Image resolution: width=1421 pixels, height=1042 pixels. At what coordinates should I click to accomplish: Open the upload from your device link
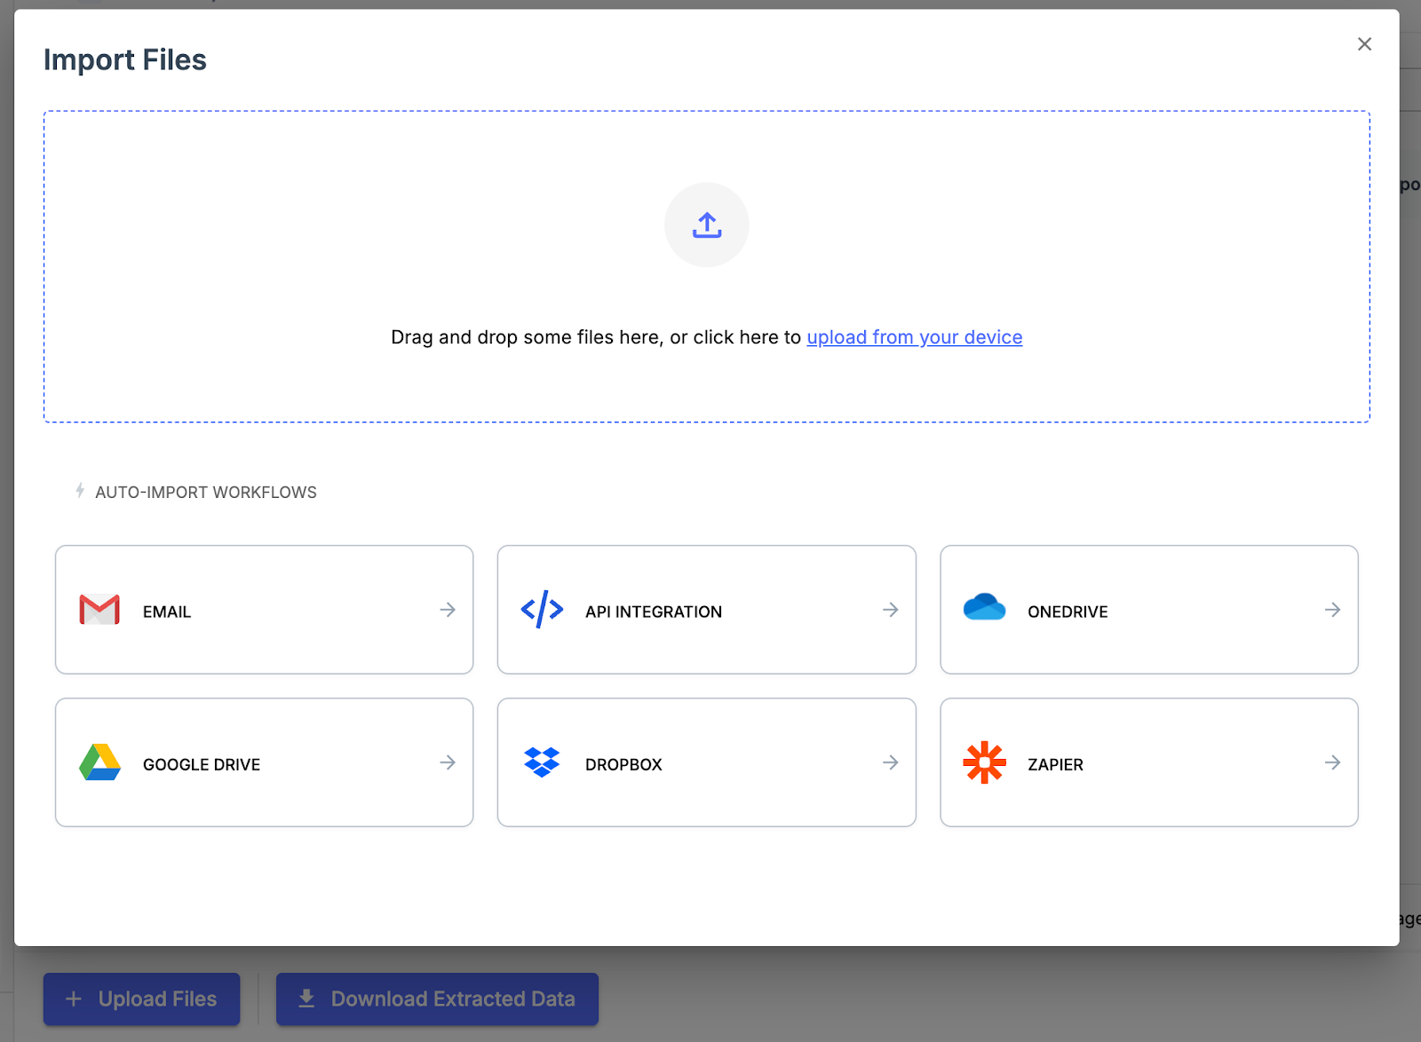coord(914,337)
